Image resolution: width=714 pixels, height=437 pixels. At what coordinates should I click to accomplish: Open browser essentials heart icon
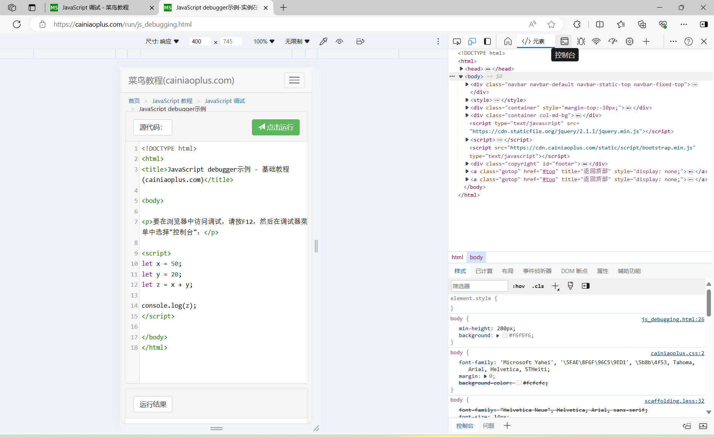click(x=663, y=24)
